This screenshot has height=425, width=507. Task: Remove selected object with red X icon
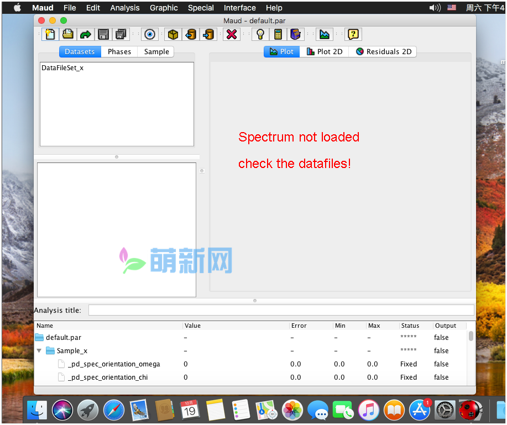[232, 34]
